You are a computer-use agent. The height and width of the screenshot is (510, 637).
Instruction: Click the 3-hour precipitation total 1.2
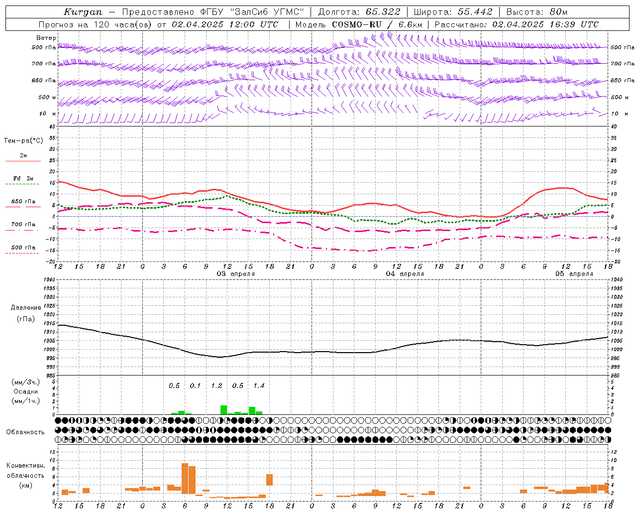[x=216, y=386]
